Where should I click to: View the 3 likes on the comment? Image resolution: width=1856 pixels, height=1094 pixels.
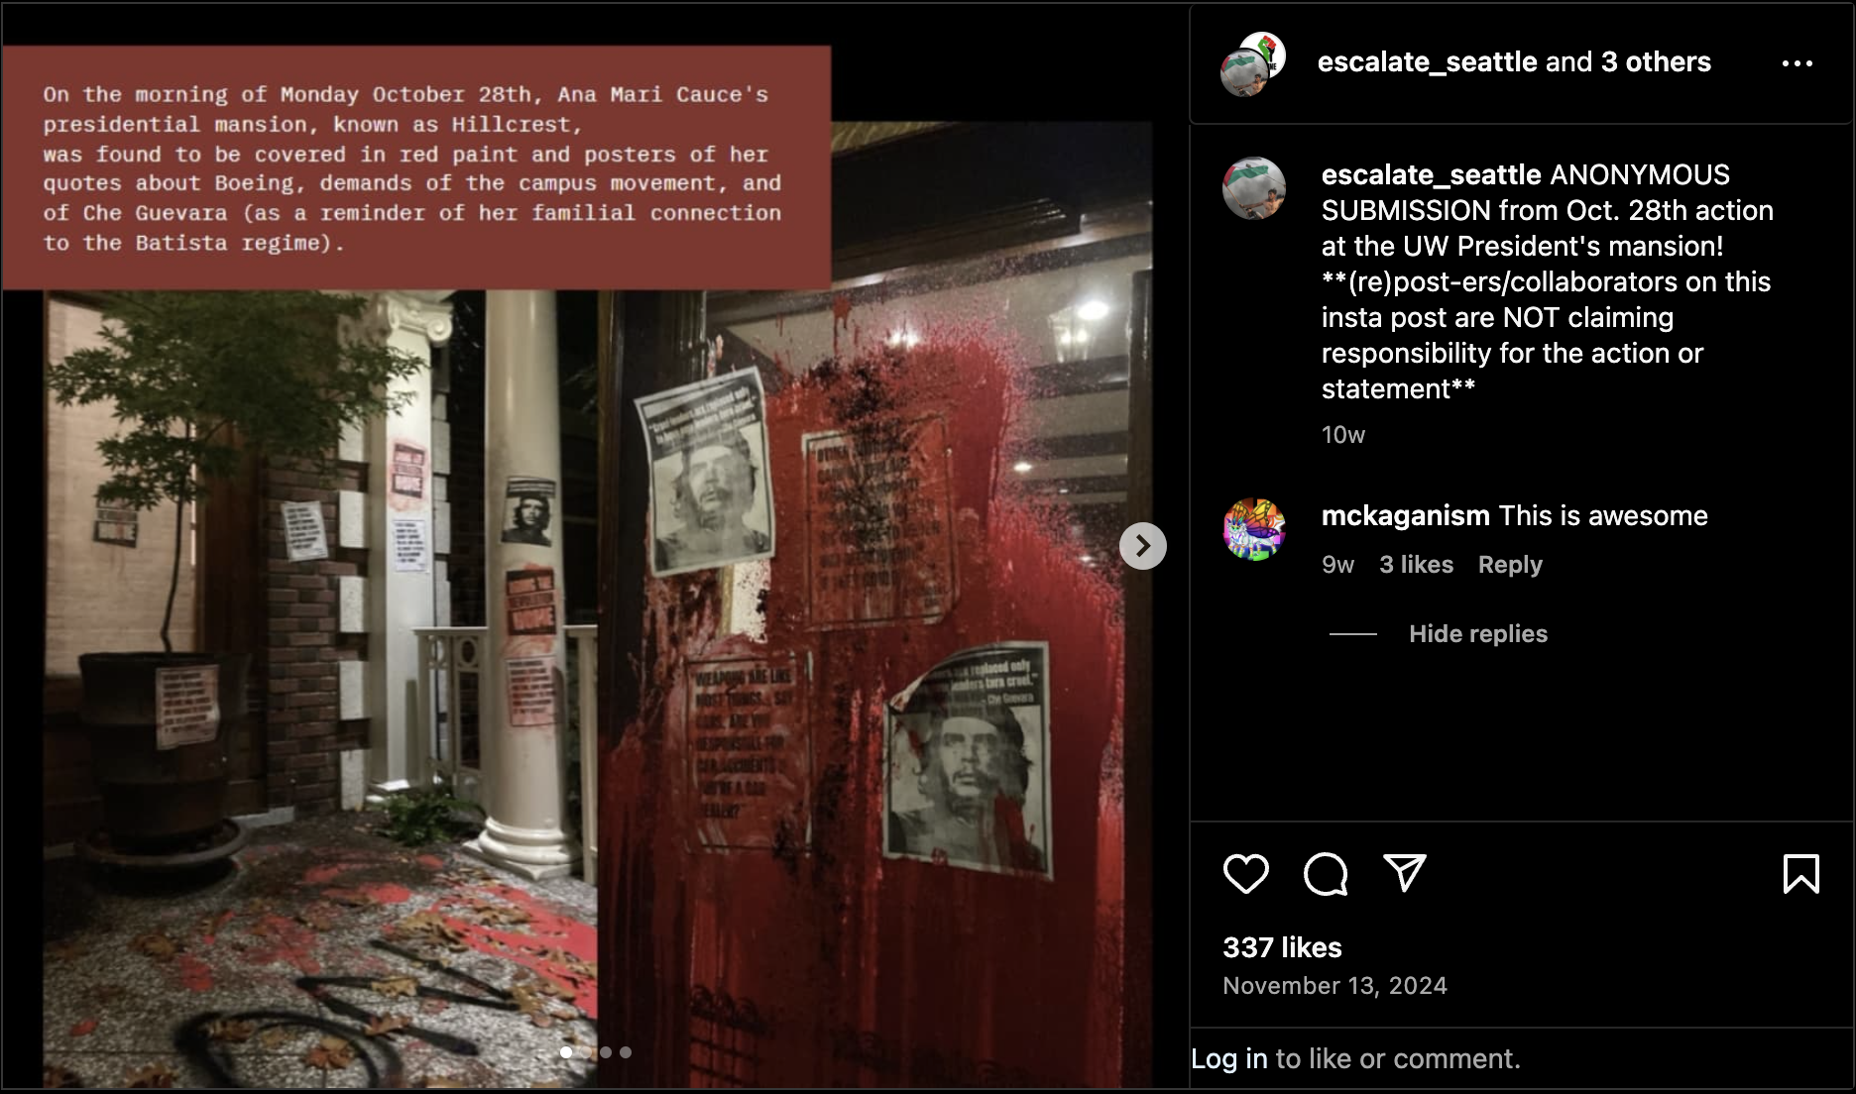pos(1416,564)
